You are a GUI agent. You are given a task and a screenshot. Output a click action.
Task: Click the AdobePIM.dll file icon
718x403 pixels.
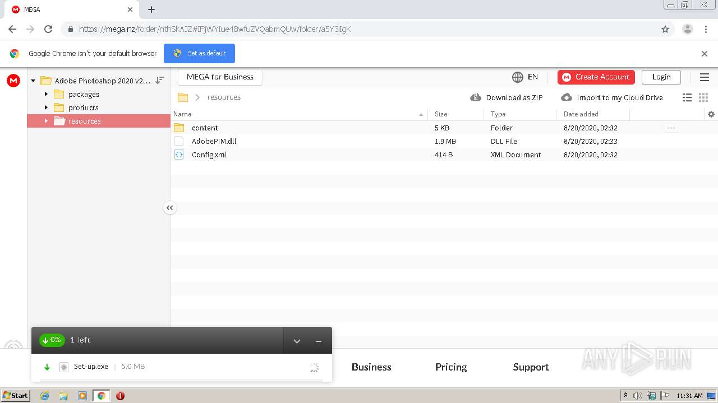click(x=179, y=141)
